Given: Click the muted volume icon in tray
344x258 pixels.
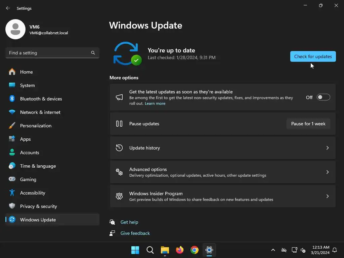Looking at the screenshot, I should 303,250.
